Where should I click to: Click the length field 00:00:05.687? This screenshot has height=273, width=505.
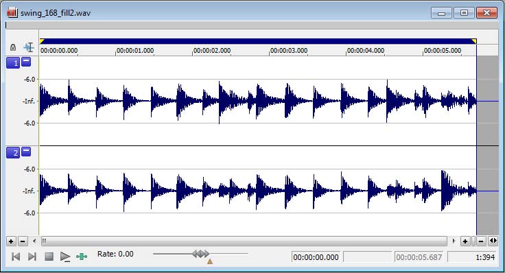click(419, 257)
